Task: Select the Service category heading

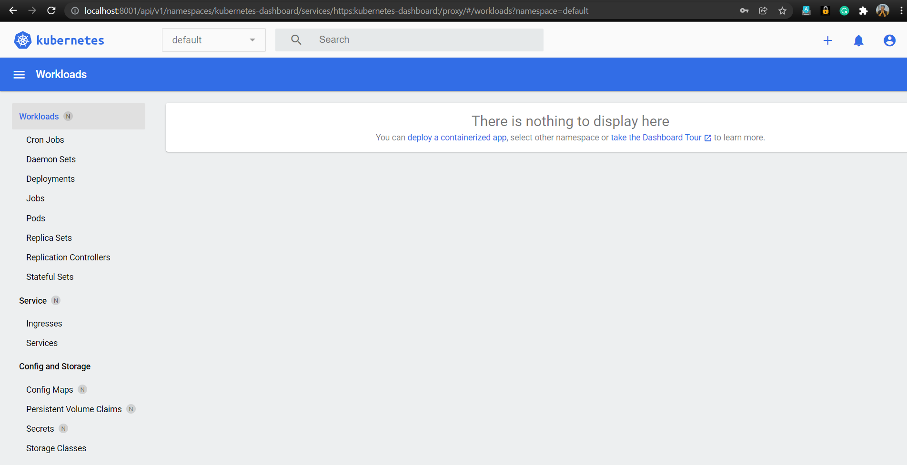Action: tap(33, 301)
